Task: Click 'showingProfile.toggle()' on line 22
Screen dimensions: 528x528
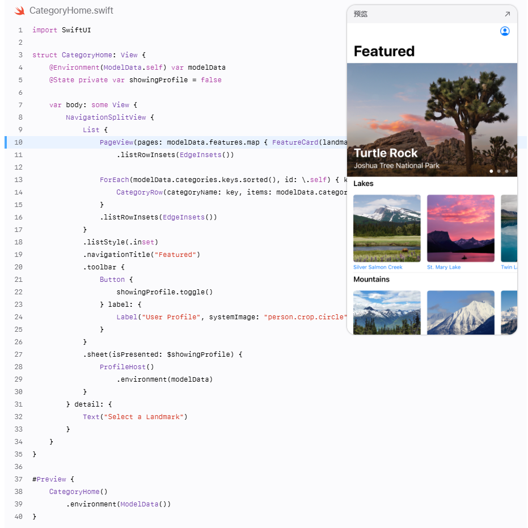Action: pyautogui.click(x=164, y=292)
